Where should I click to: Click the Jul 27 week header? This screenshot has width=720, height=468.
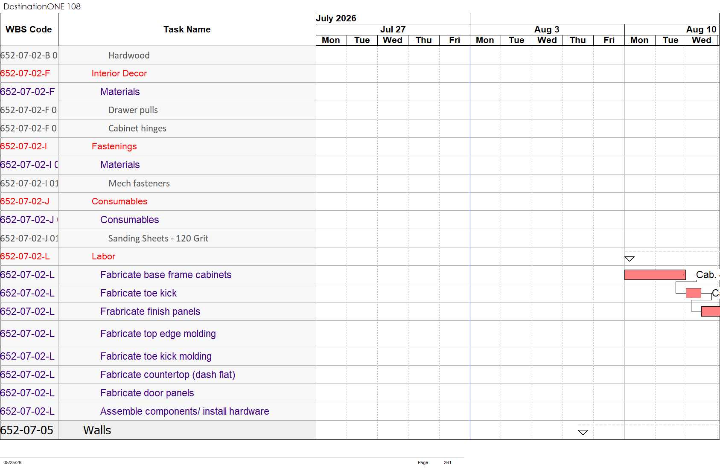coord(393,29)
